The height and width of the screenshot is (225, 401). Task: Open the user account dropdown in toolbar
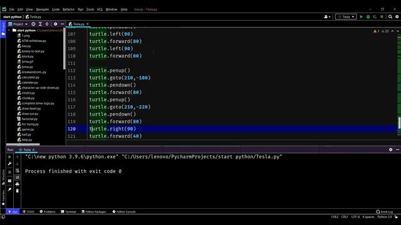(327, 17)
